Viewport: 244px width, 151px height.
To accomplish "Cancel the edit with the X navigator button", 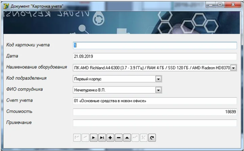I will (x=144, y=138).
